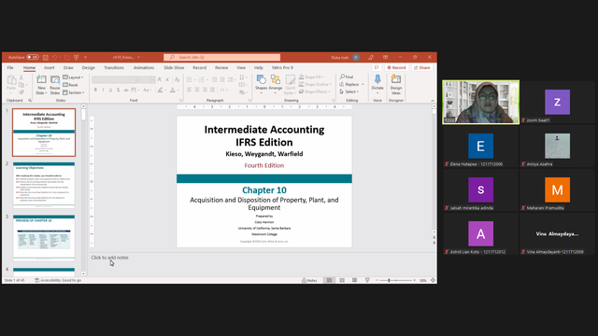Clear all formatting icon

point(177,79)
